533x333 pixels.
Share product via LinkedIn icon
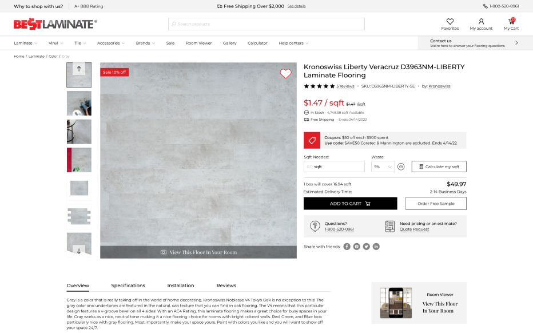tap(376, 247)
